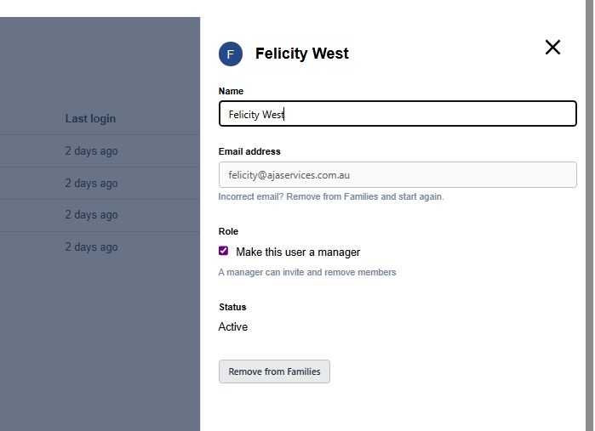This screenshot has height=431, width=595.
Task: Click the Name field label
Action: (x=231, y=91)
